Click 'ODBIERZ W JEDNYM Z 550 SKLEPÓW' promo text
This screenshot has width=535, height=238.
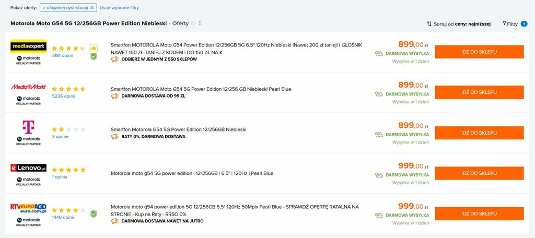(159, 59)
